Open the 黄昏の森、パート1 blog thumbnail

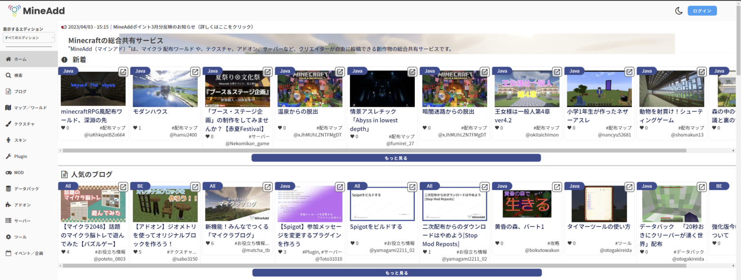coord(526,203)
